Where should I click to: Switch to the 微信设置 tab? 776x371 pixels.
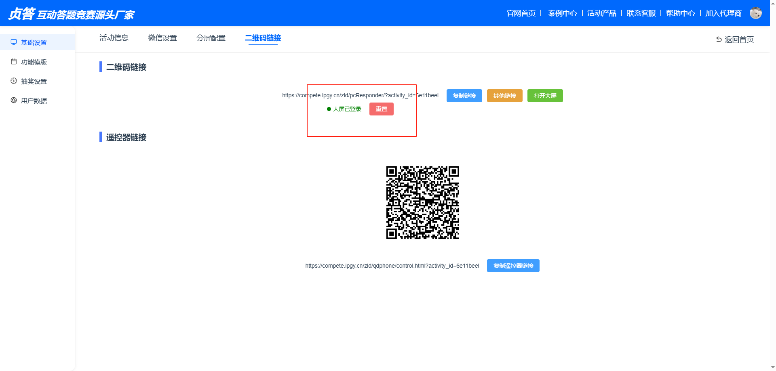click(x=162, y=38)
